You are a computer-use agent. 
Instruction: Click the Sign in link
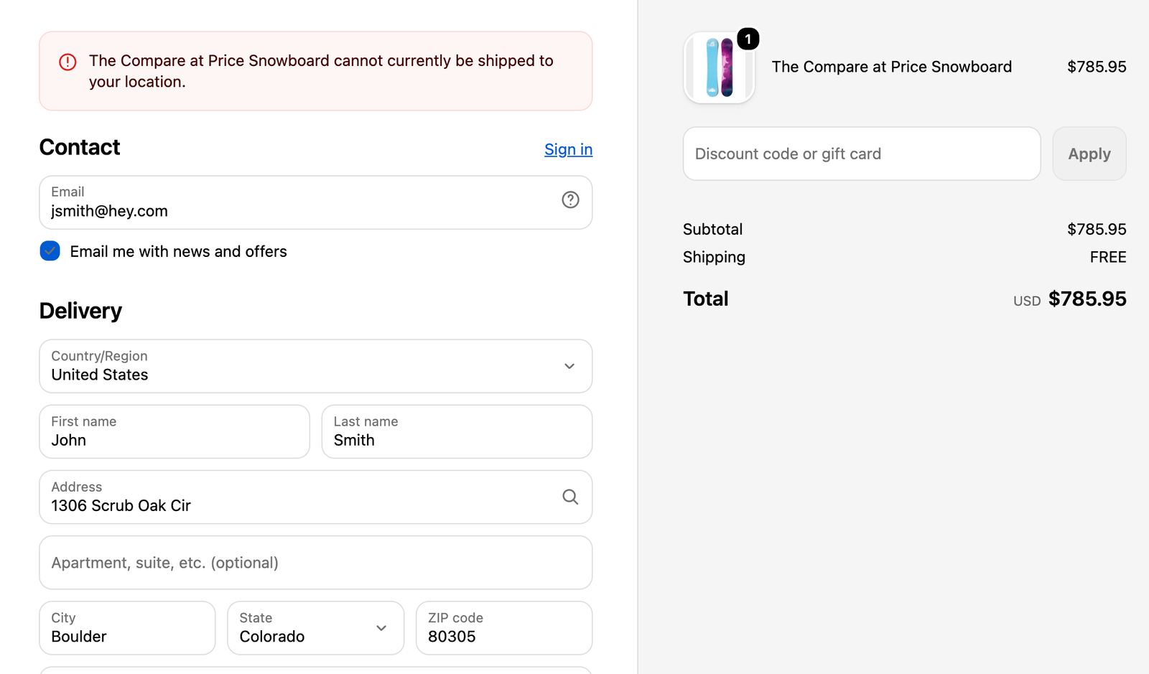click(568, 149)
